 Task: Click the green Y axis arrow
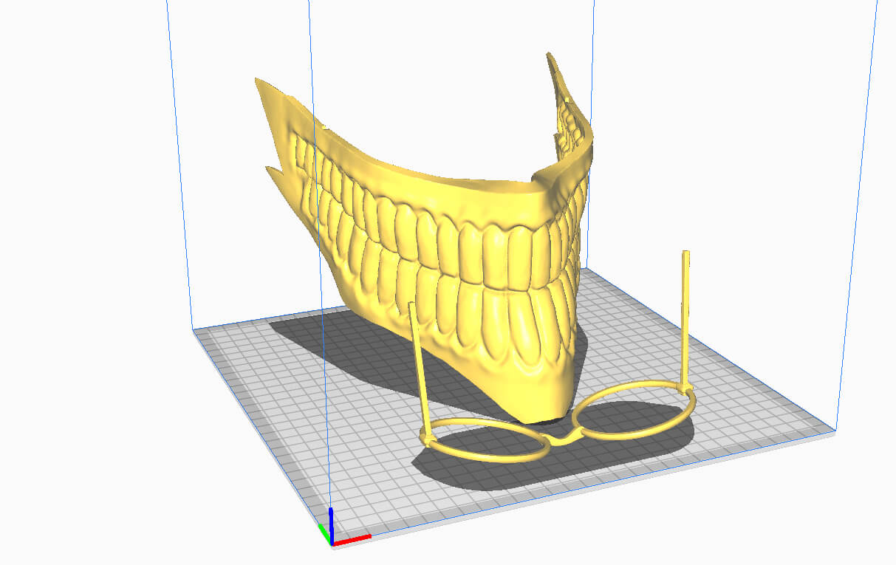tap(324, 533)
